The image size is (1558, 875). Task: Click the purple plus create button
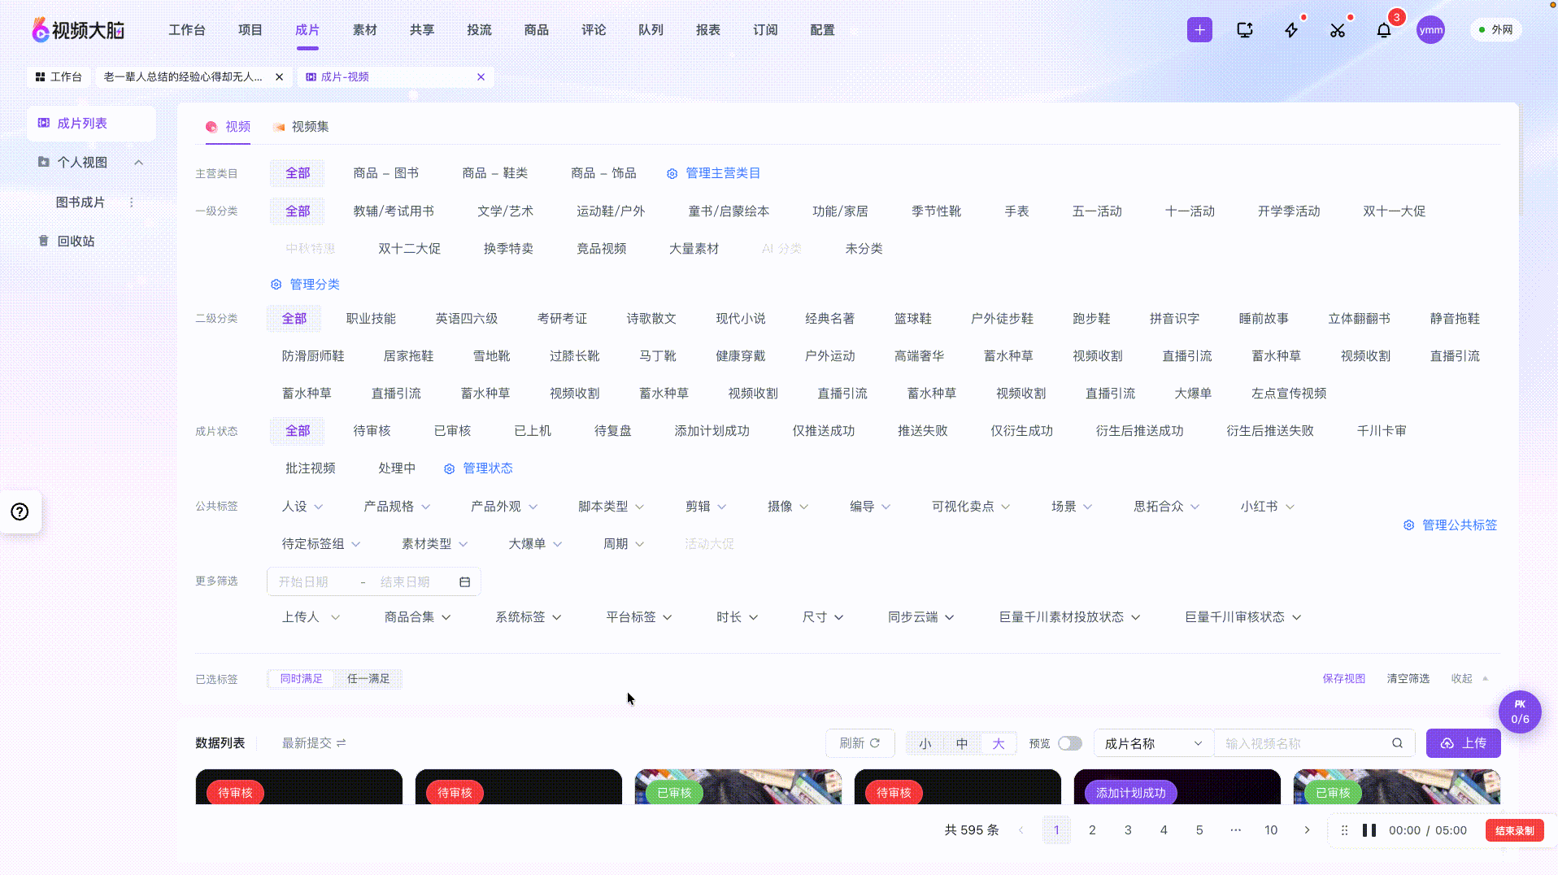1199,30
